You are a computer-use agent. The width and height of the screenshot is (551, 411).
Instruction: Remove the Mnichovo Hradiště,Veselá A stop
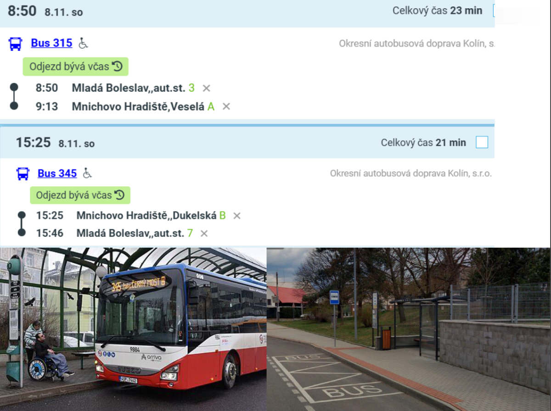pyautogui.click(x=226, y=106)
